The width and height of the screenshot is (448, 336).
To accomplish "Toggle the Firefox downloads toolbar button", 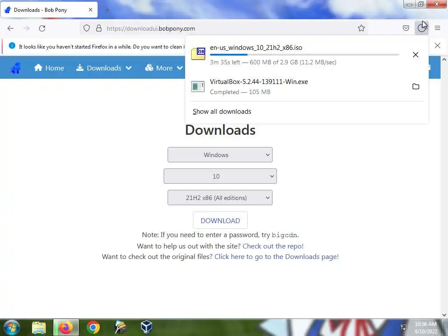I will click(x=421, y=28).
